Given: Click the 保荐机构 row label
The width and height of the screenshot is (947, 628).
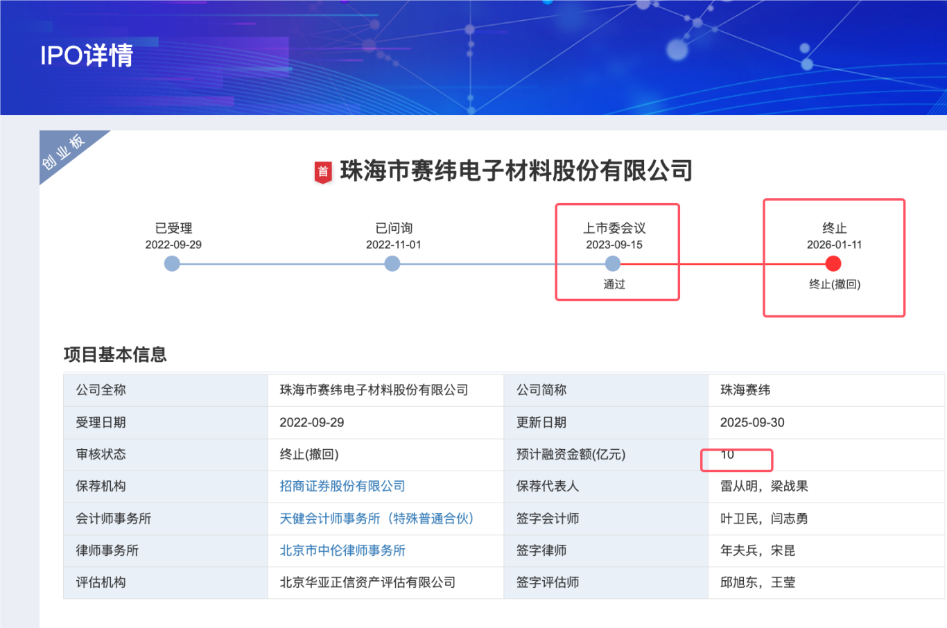Looking at the screenshot, I should click(101, 487).
